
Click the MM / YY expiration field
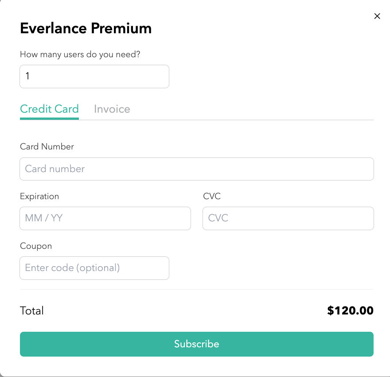tap(105, 219)
